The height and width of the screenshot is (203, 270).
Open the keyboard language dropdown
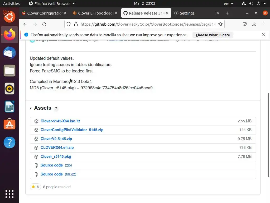pyautogui.click(x=228, y=4)
